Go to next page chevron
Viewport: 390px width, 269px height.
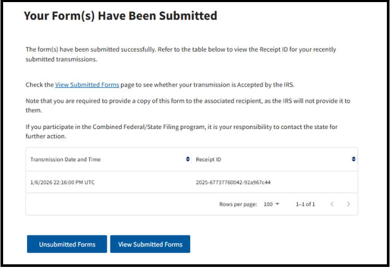pyautogui.click(x=348, y=204)
